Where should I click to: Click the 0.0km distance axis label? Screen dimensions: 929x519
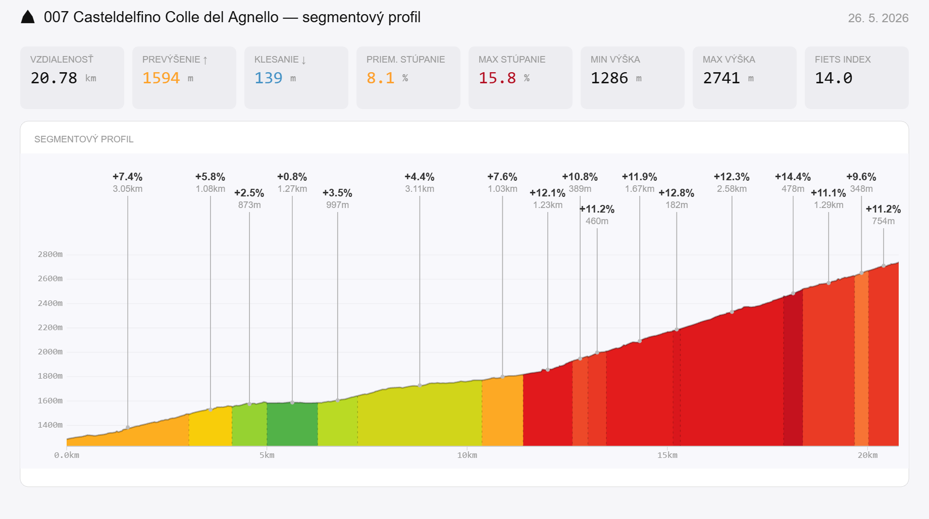(67, 455)
